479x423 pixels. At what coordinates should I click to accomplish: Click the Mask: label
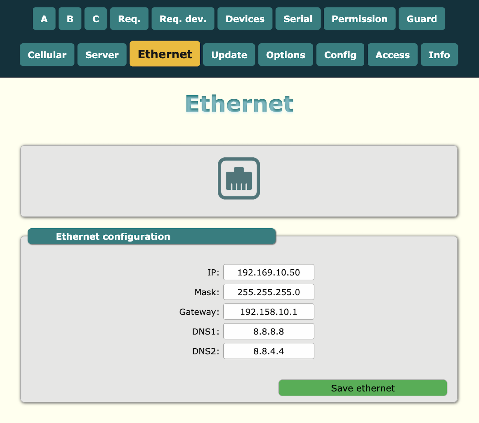207,292
